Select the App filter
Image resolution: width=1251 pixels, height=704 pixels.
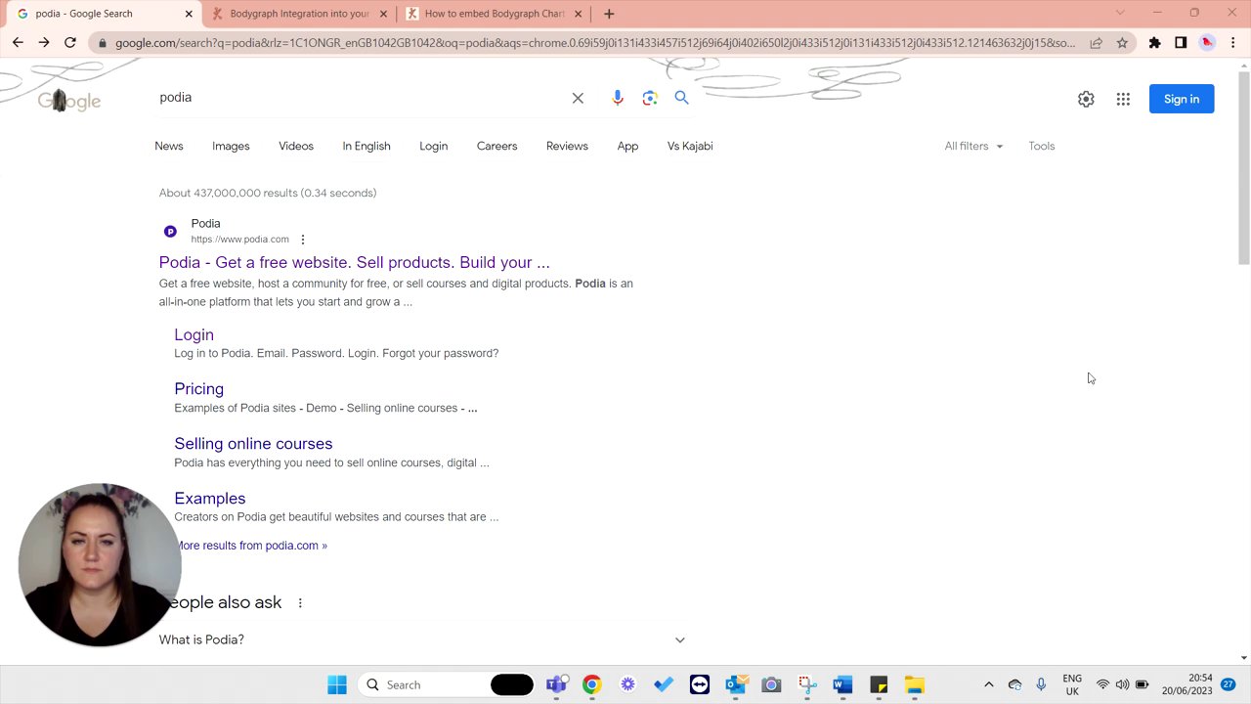point(627,146)
